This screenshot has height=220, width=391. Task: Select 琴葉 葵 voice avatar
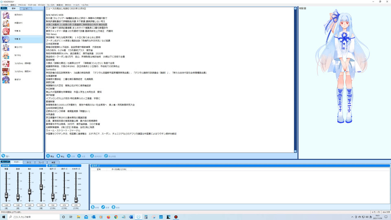[x=6, y=39]
